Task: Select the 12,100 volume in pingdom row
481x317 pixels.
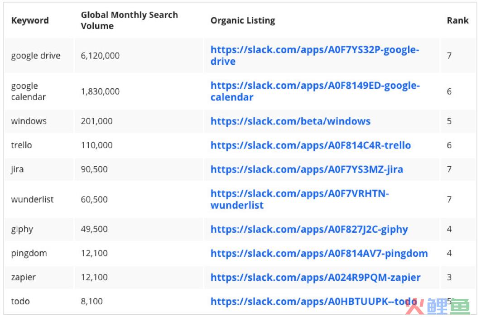Action: 94,253
